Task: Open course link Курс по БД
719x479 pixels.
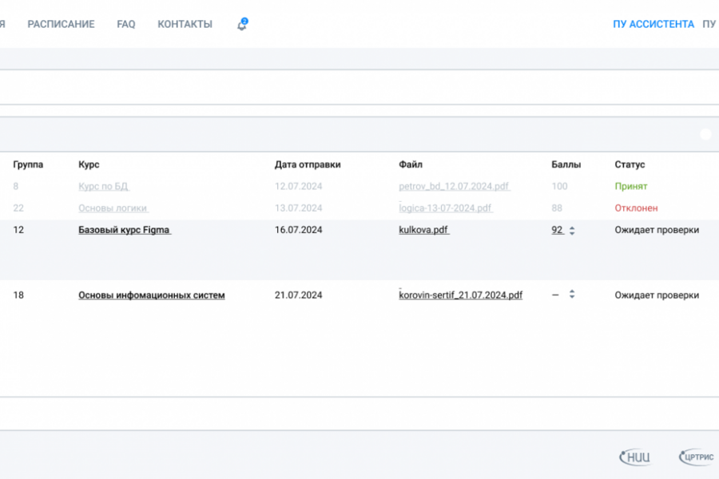Action: 104,187
